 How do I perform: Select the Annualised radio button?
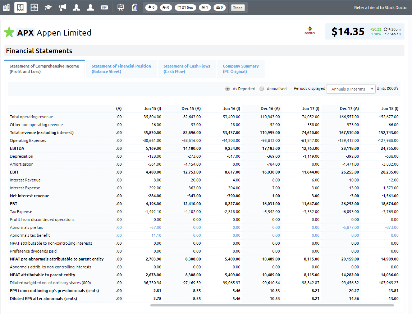click(x=262, y=89)
